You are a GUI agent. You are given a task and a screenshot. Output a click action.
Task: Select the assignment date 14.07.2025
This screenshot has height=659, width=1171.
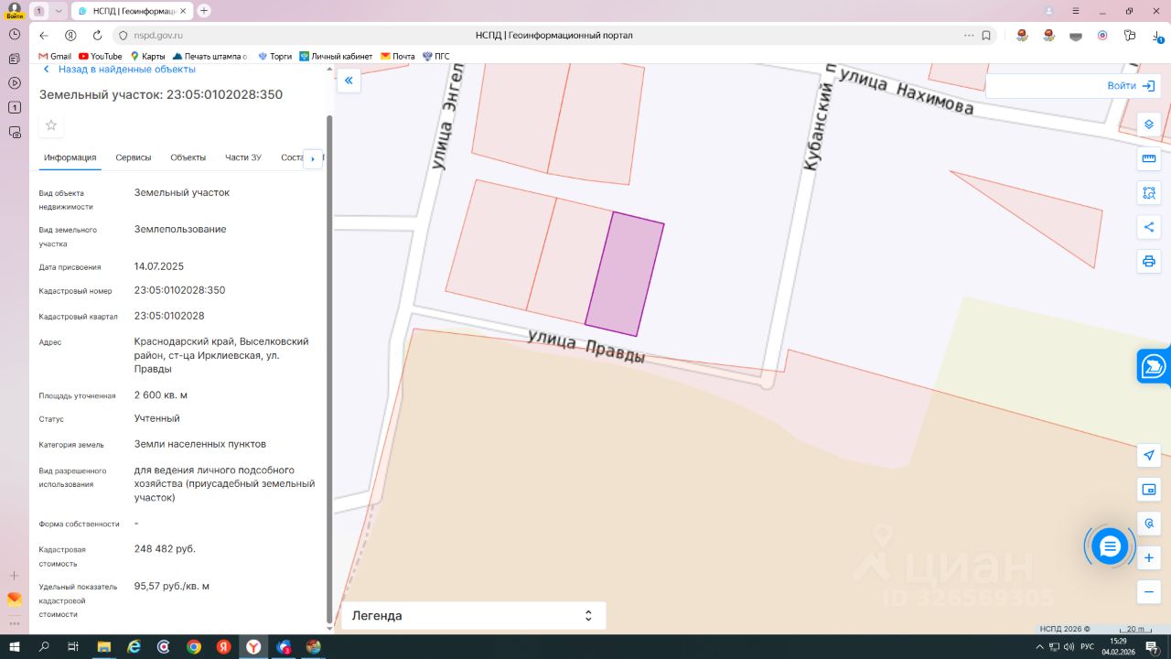click(159, 266)
